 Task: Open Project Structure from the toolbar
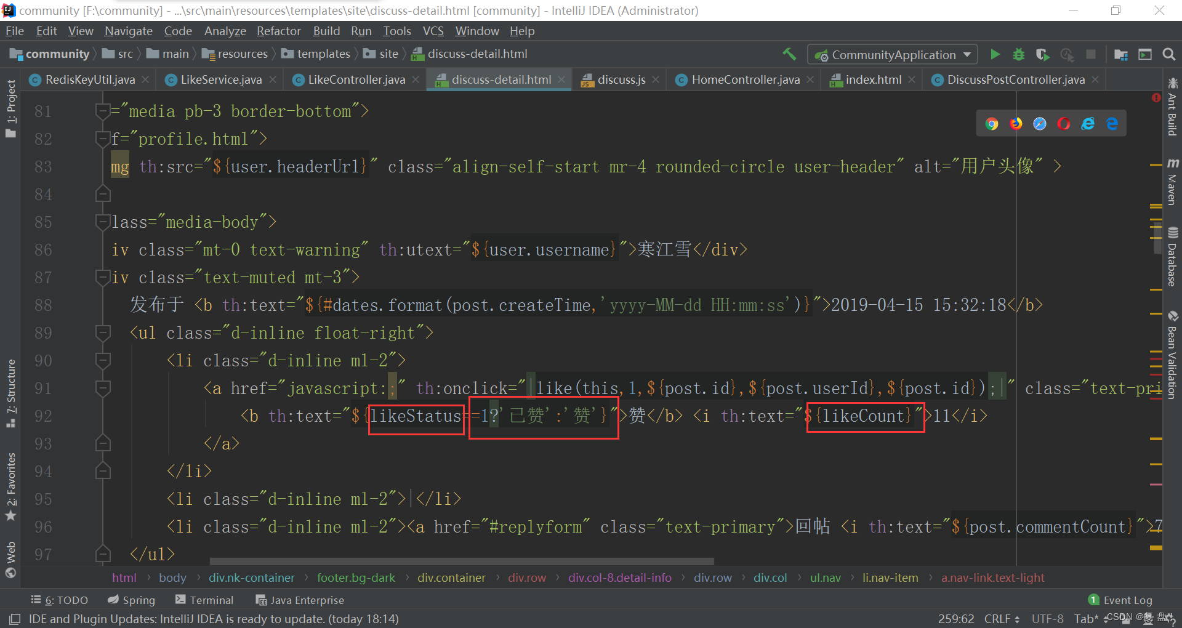click(x=1121, y=55)
